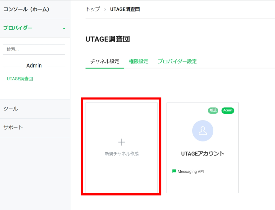Focus the 検索 provider search field
Image resolution: width=275 pixels, height=210 pixels.
(34, 49)
